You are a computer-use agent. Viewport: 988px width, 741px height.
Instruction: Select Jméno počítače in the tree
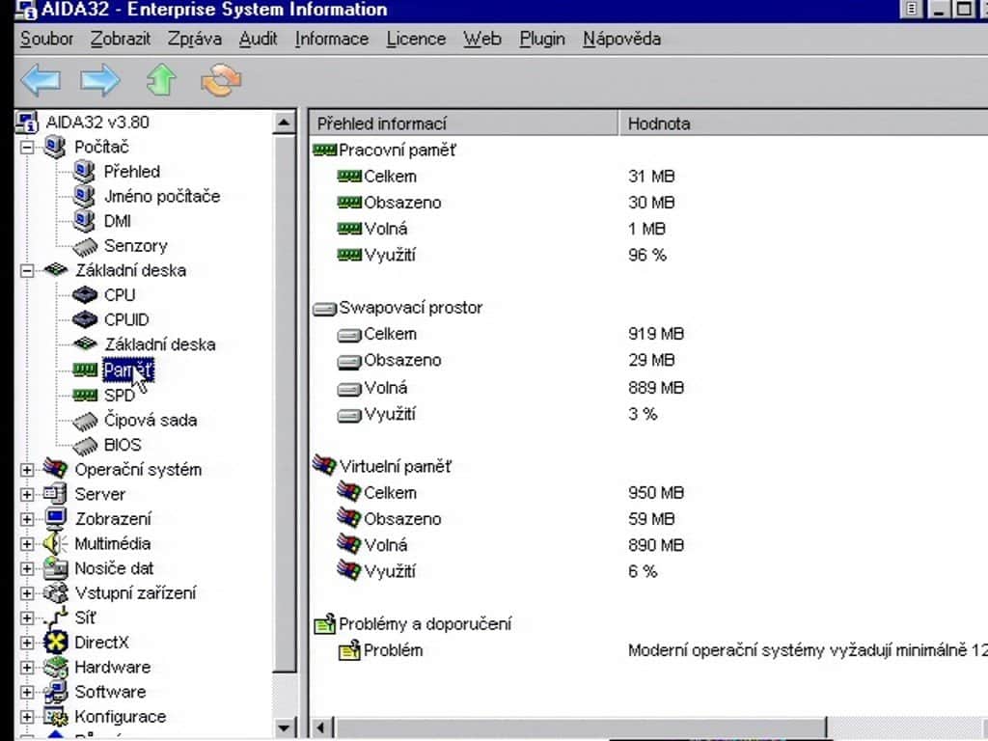tap(162, 196)
